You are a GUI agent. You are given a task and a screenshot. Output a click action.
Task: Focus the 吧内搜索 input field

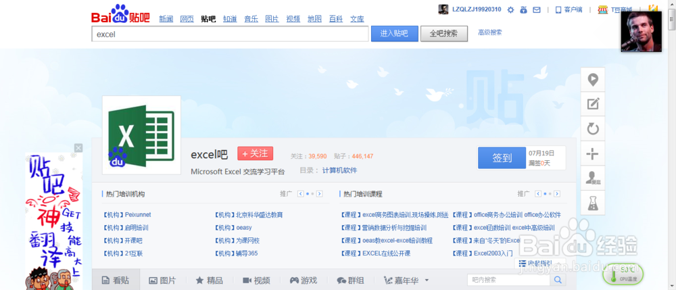pyautogui.click(x=508, y=280)
